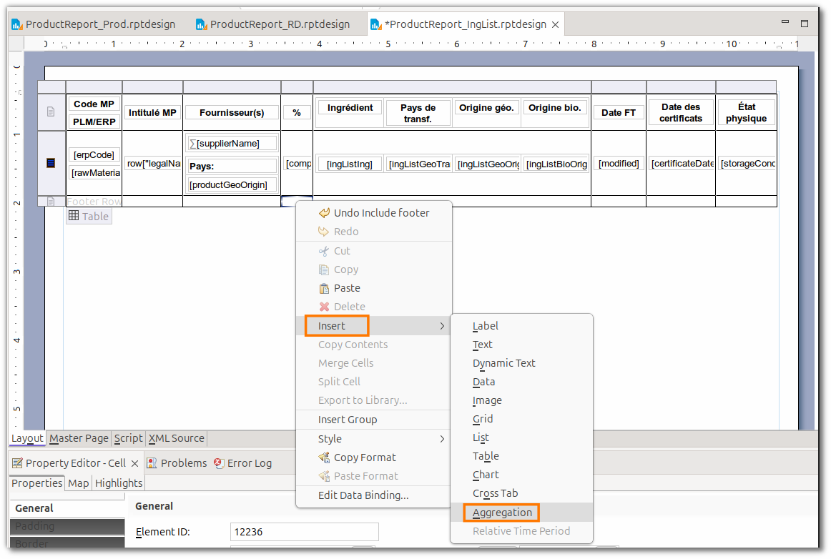Select Copy Format menu entry
This screenshot has width=831, height=559.
[x=374, y=457]
